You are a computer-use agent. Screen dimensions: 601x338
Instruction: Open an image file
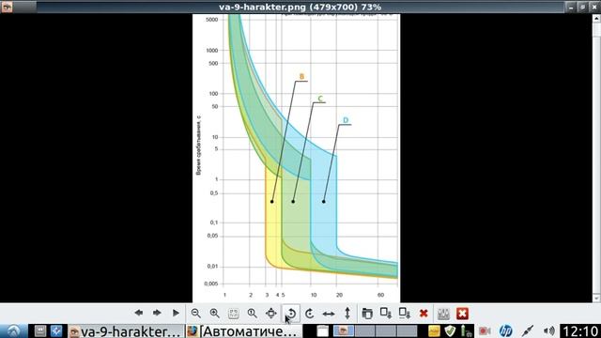tap(367, 313)
